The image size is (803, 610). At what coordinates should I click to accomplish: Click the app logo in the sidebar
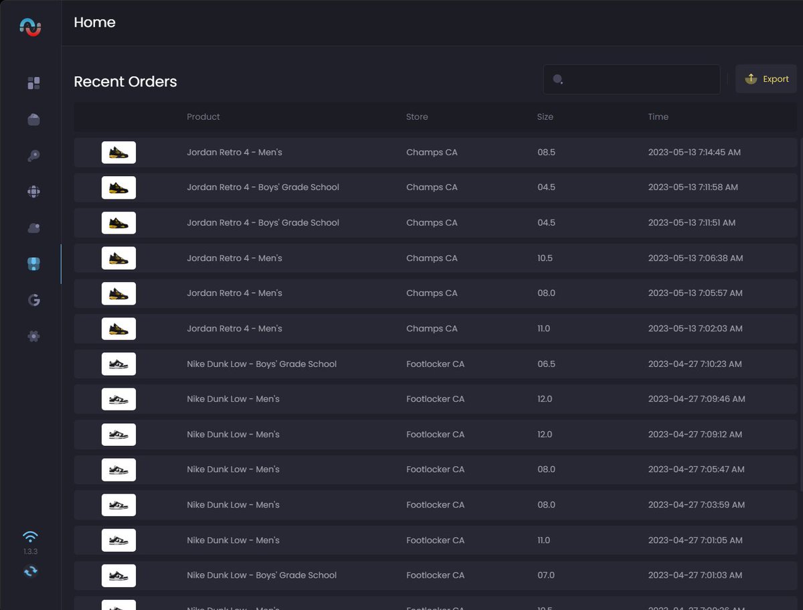[31, 27]
